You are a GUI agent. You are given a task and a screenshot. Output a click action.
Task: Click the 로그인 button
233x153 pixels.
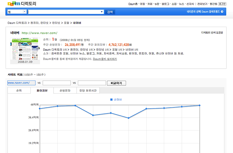point(222,4)
